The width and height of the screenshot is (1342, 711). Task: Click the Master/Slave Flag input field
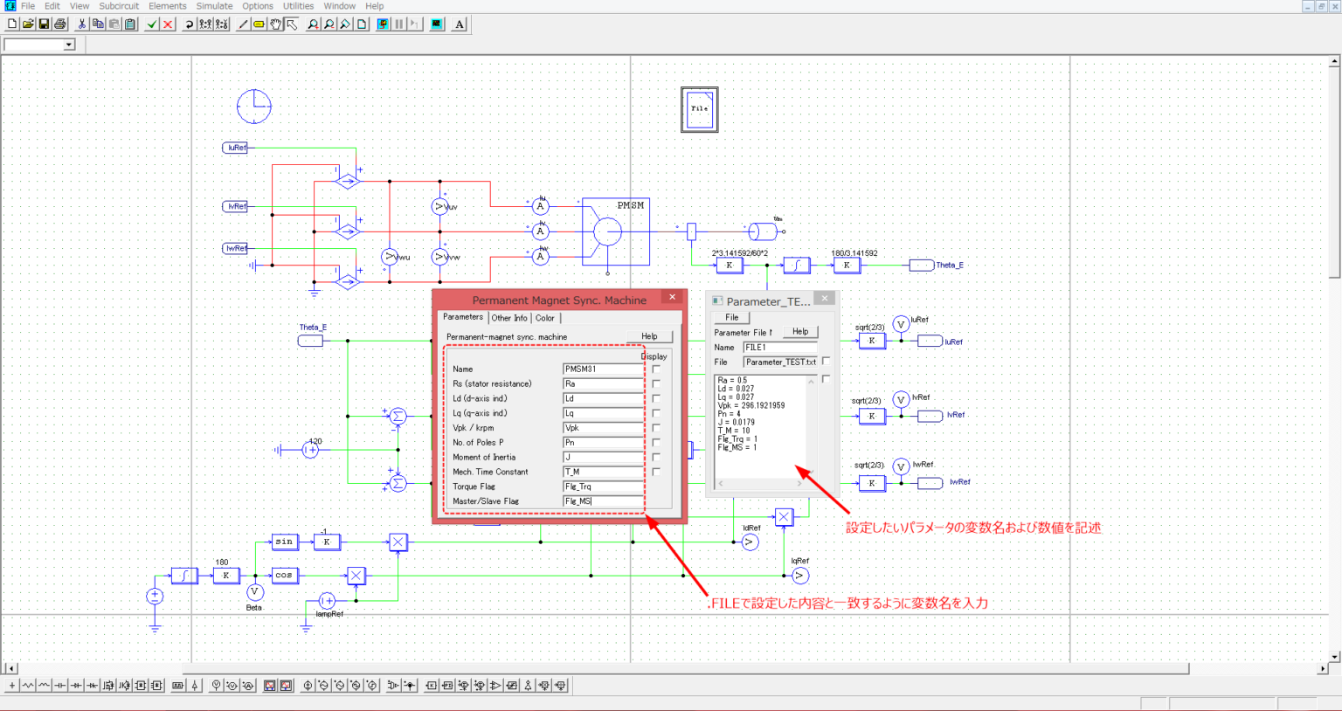(x=602, y=501)
